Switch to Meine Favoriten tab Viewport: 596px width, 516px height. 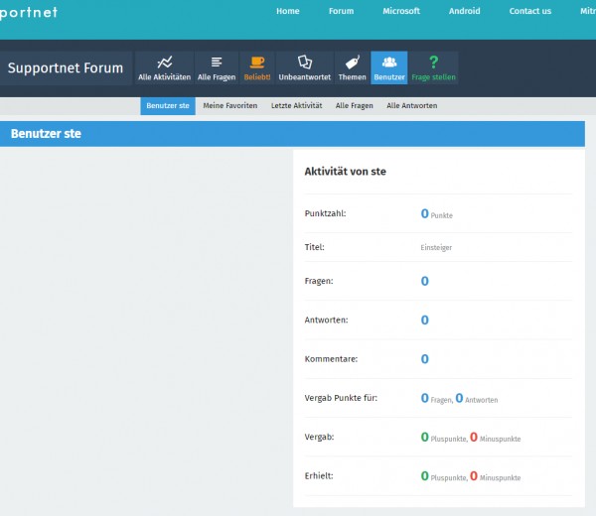coord(229,105)
